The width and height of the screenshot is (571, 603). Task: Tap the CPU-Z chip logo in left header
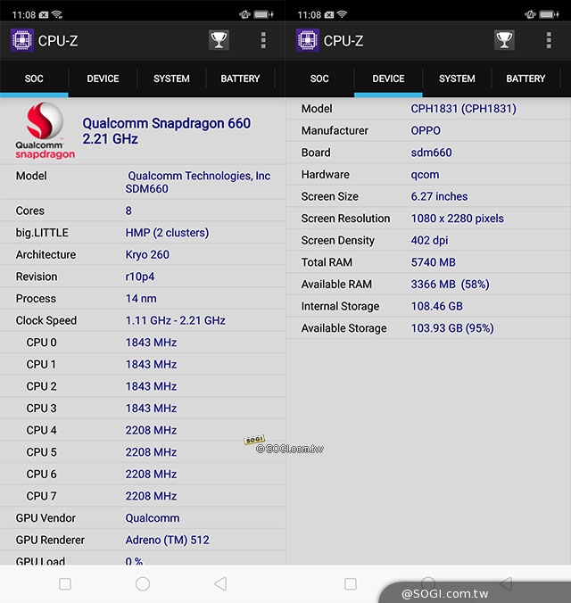click(x=21, y=40)
